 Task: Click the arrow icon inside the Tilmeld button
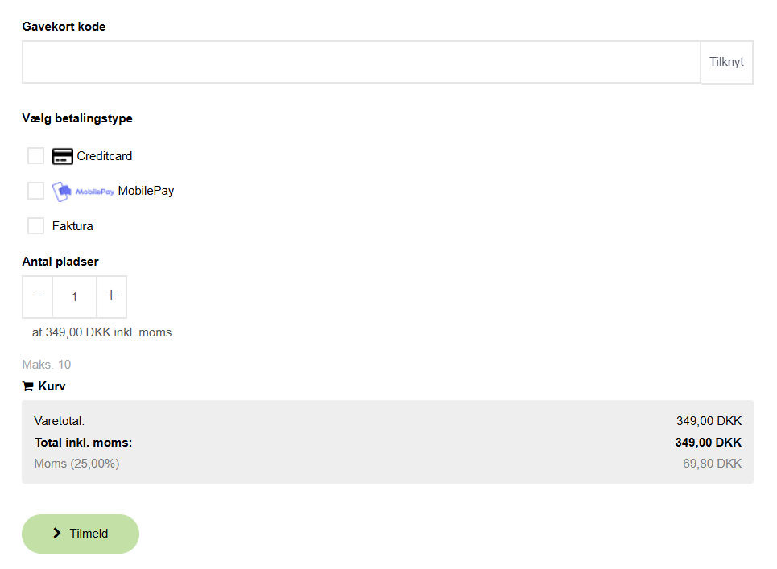pos(56,533)
